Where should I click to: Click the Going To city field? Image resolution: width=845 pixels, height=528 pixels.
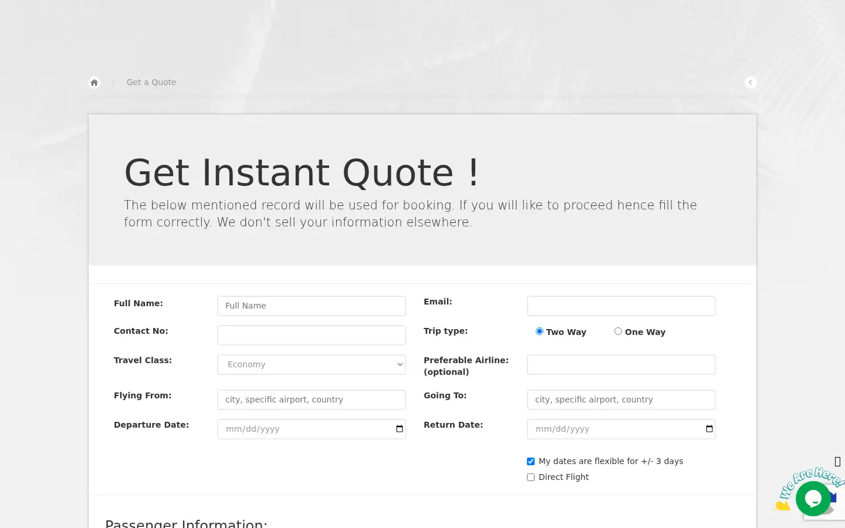click(x=621, y=400)
